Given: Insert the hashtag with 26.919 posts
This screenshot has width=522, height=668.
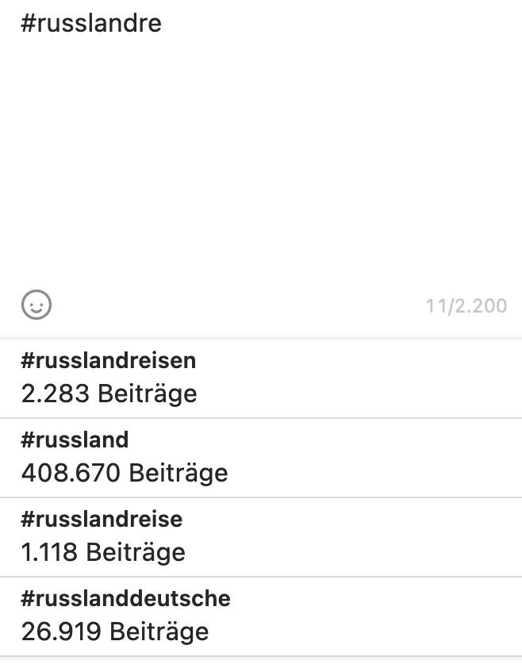Looking at the screenshot, I should [262, 616].
